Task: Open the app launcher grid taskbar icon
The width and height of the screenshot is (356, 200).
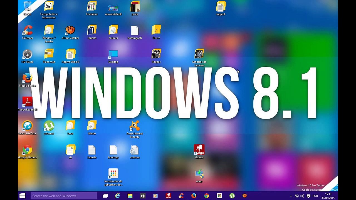Action: pos(219,196)
